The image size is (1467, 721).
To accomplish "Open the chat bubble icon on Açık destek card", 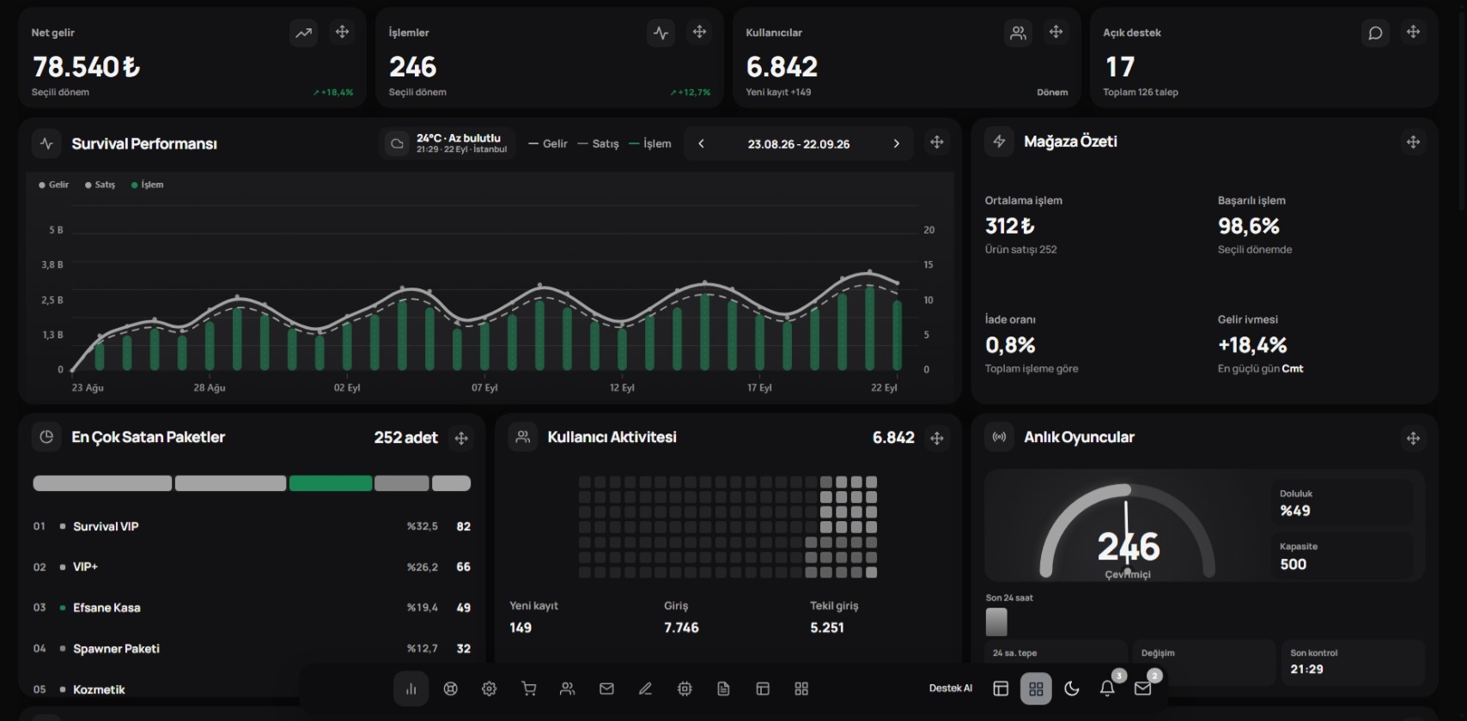I will pos(1375,33).
